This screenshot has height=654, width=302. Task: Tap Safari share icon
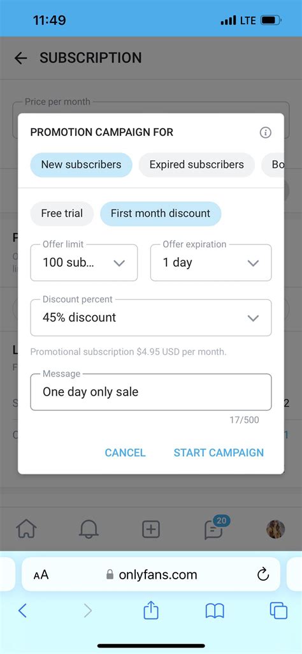coord(151,611)
